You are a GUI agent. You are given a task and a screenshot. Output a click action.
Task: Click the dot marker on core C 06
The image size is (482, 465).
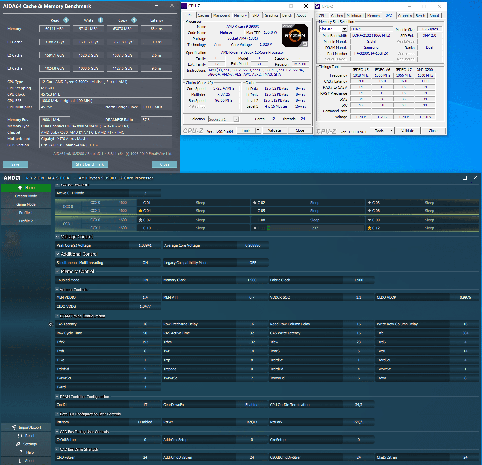[369, 211]
